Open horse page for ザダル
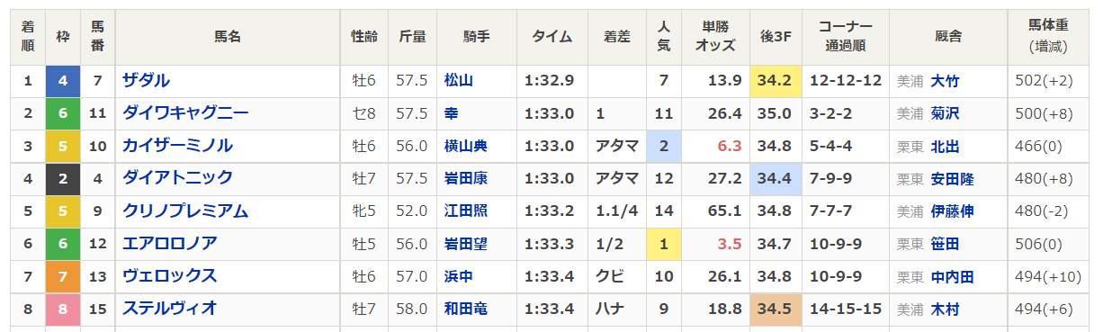 click(146, 81)
